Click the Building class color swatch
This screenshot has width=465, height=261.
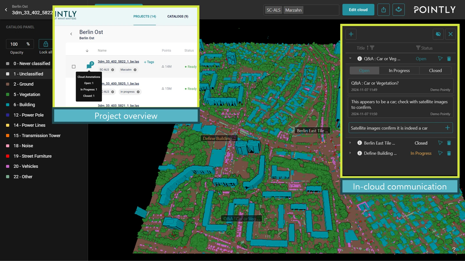(8, 105)
